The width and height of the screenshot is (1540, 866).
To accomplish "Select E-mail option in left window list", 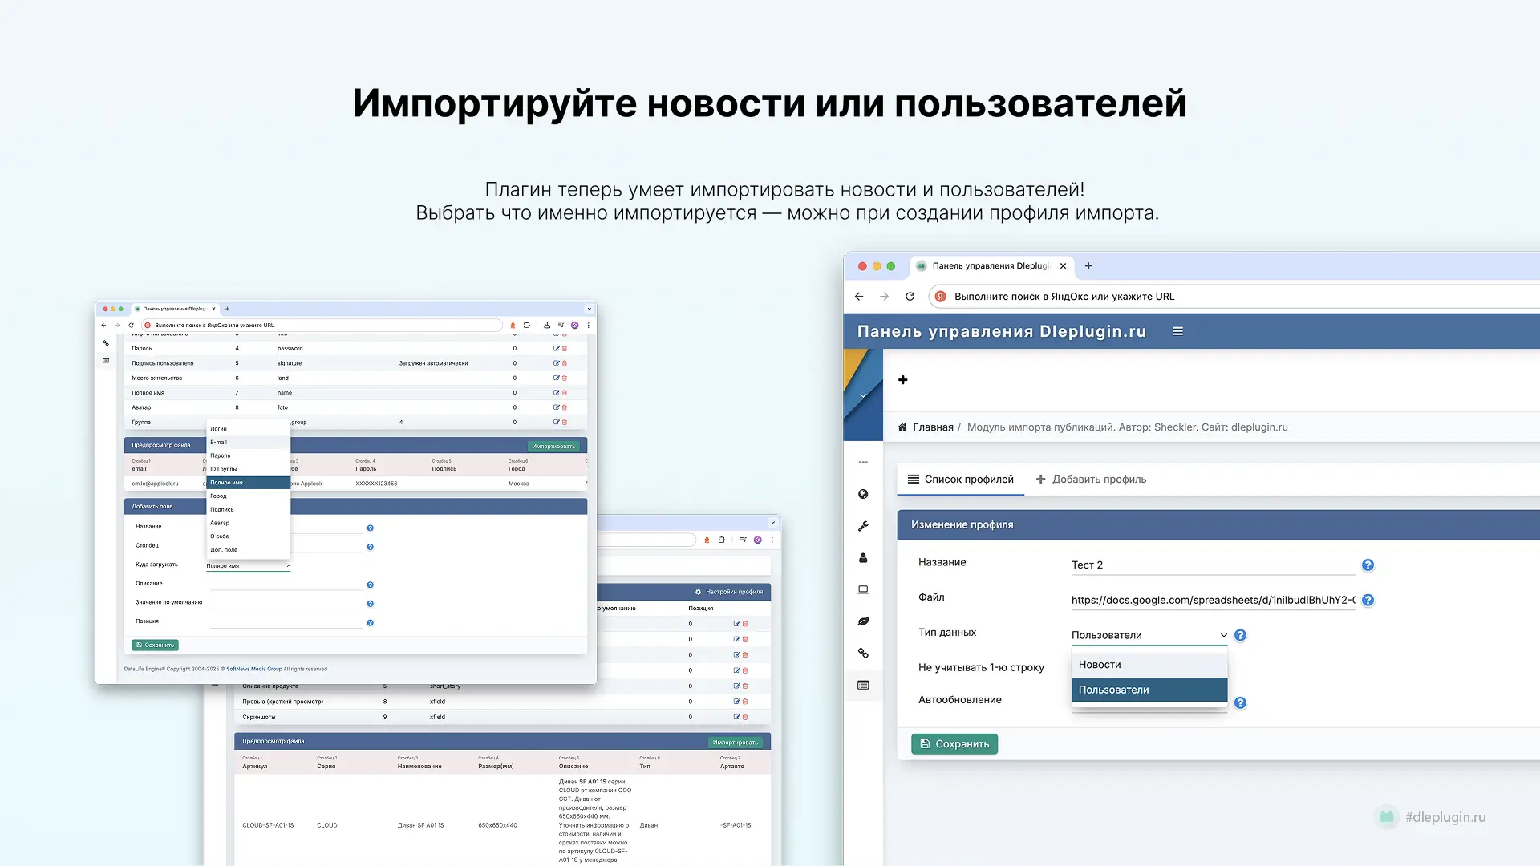I will (x=248, y=443).
